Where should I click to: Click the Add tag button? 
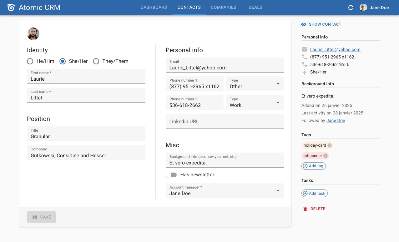[x=313, y=166]
